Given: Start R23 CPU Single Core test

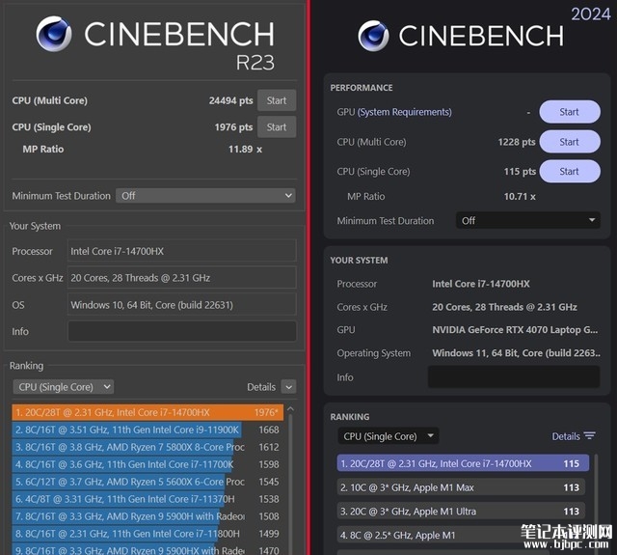Looking at the screenshot, I should pos(277,126).
